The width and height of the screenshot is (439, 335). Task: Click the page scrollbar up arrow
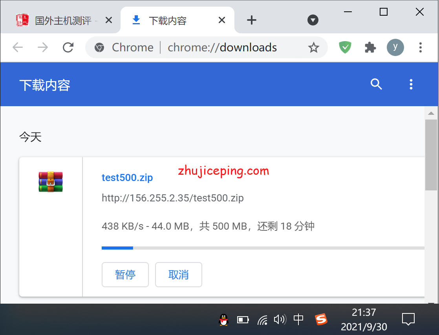[431, 114]
